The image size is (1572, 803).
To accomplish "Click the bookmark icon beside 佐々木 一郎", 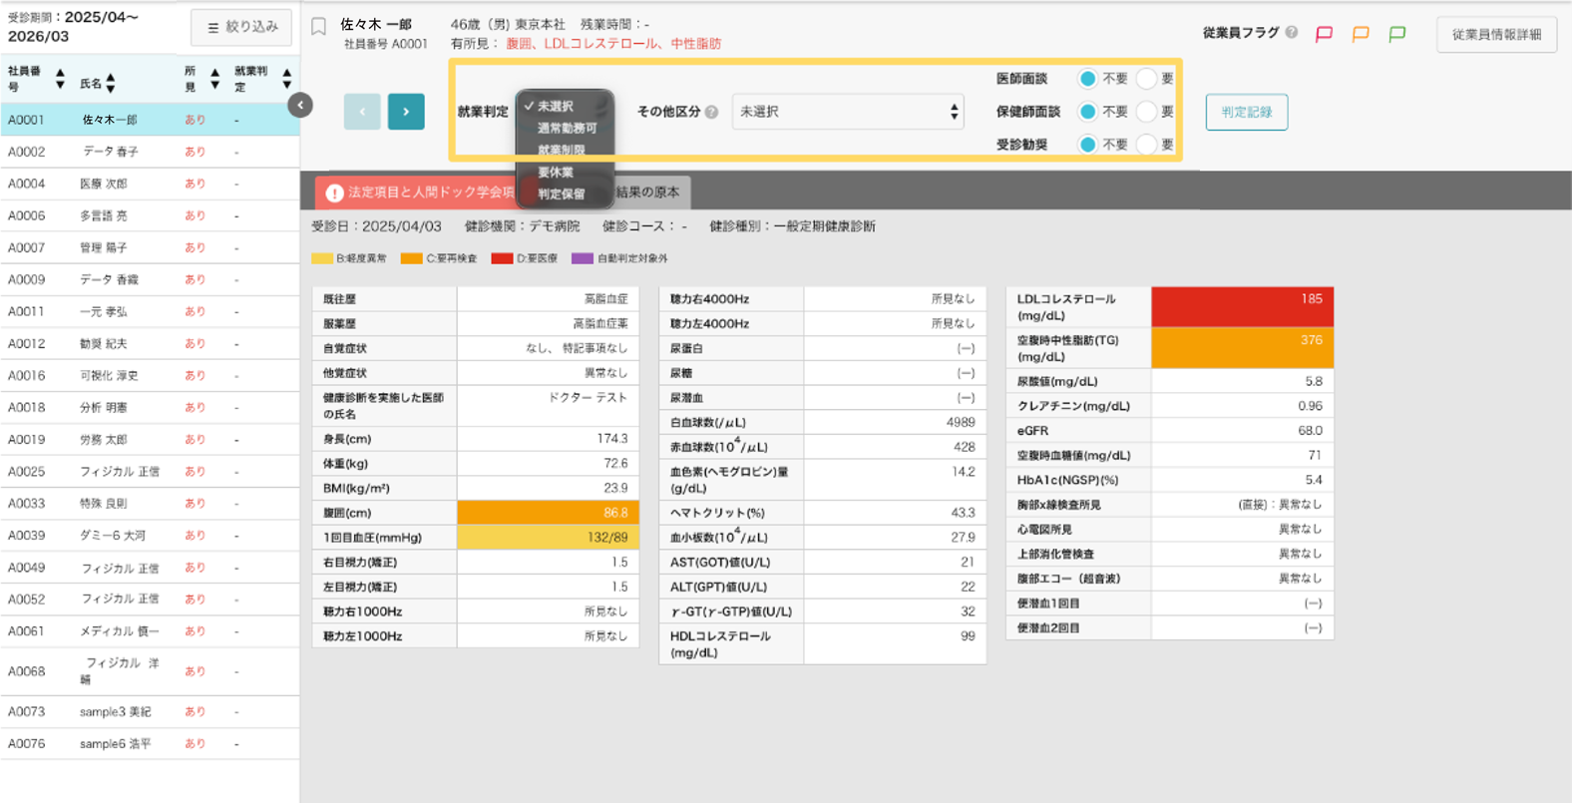I will (318, 27).
